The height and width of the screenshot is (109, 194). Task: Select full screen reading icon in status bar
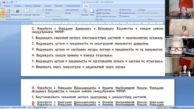coord(162,107)
